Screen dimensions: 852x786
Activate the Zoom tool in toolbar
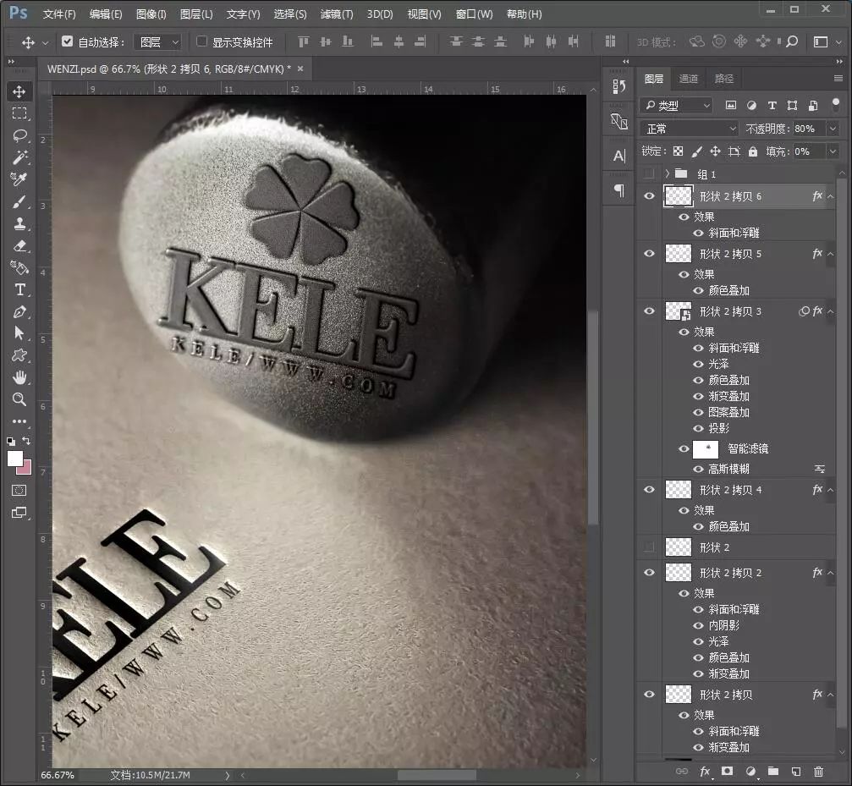point(19,399)
